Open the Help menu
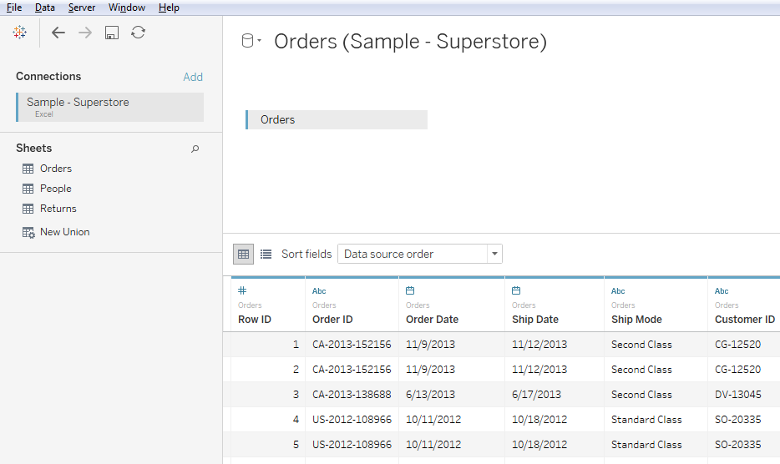The height and width of the screenshot is (464, 780). (169, 8)
